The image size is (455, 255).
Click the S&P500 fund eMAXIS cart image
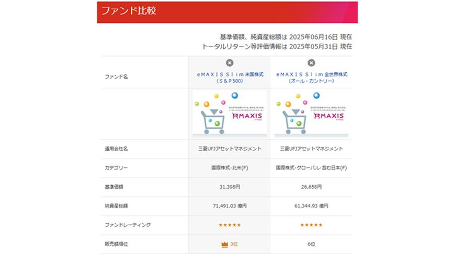230,114
